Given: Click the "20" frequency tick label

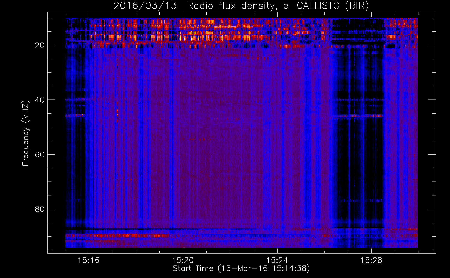Looking at the screenshot, I should coord(40,45).
